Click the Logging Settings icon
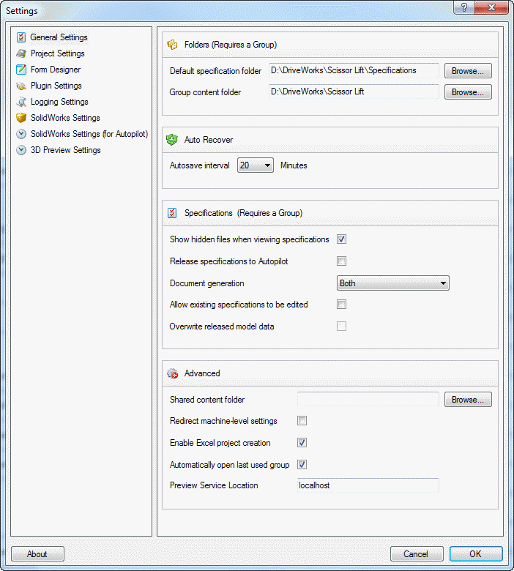The image size is (514, 571). click(21, 102)
